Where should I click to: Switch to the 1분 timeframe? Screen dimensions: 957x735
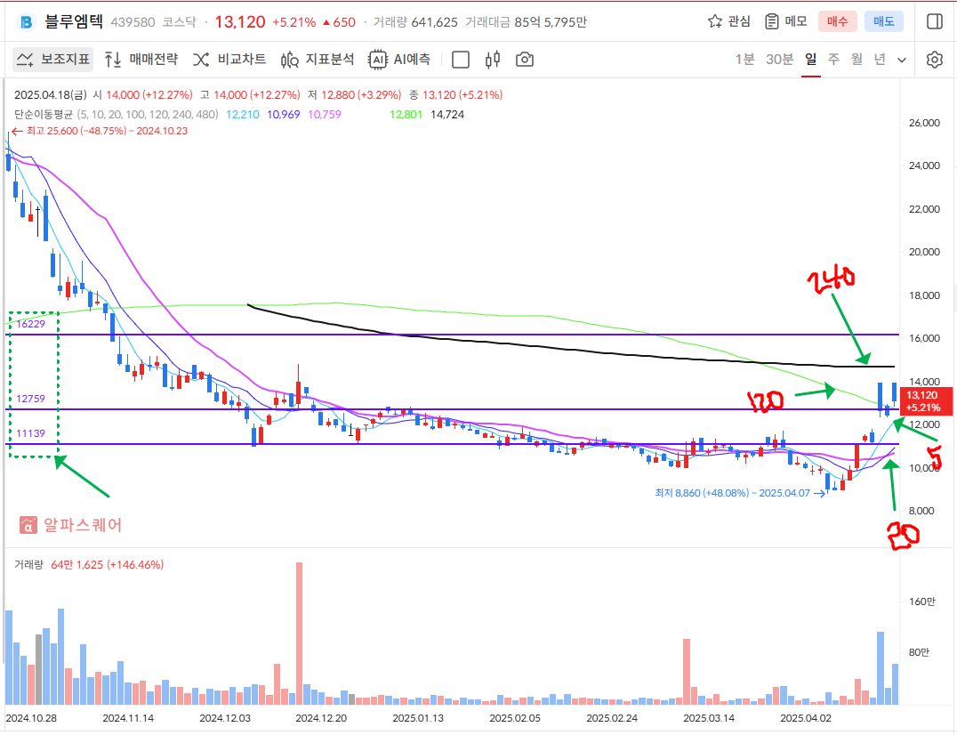point(744,60)
